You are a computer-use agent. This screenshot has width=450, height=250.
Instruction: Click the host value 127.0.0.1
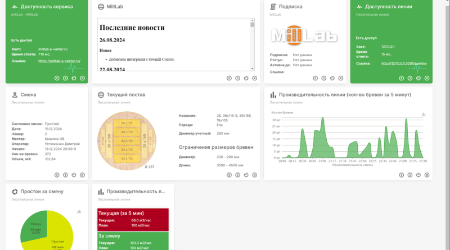(388, 47)
